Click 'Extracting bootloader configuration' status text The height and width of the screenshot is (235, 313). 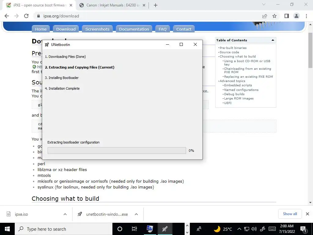pyautogui.click(x=73, y=142)
